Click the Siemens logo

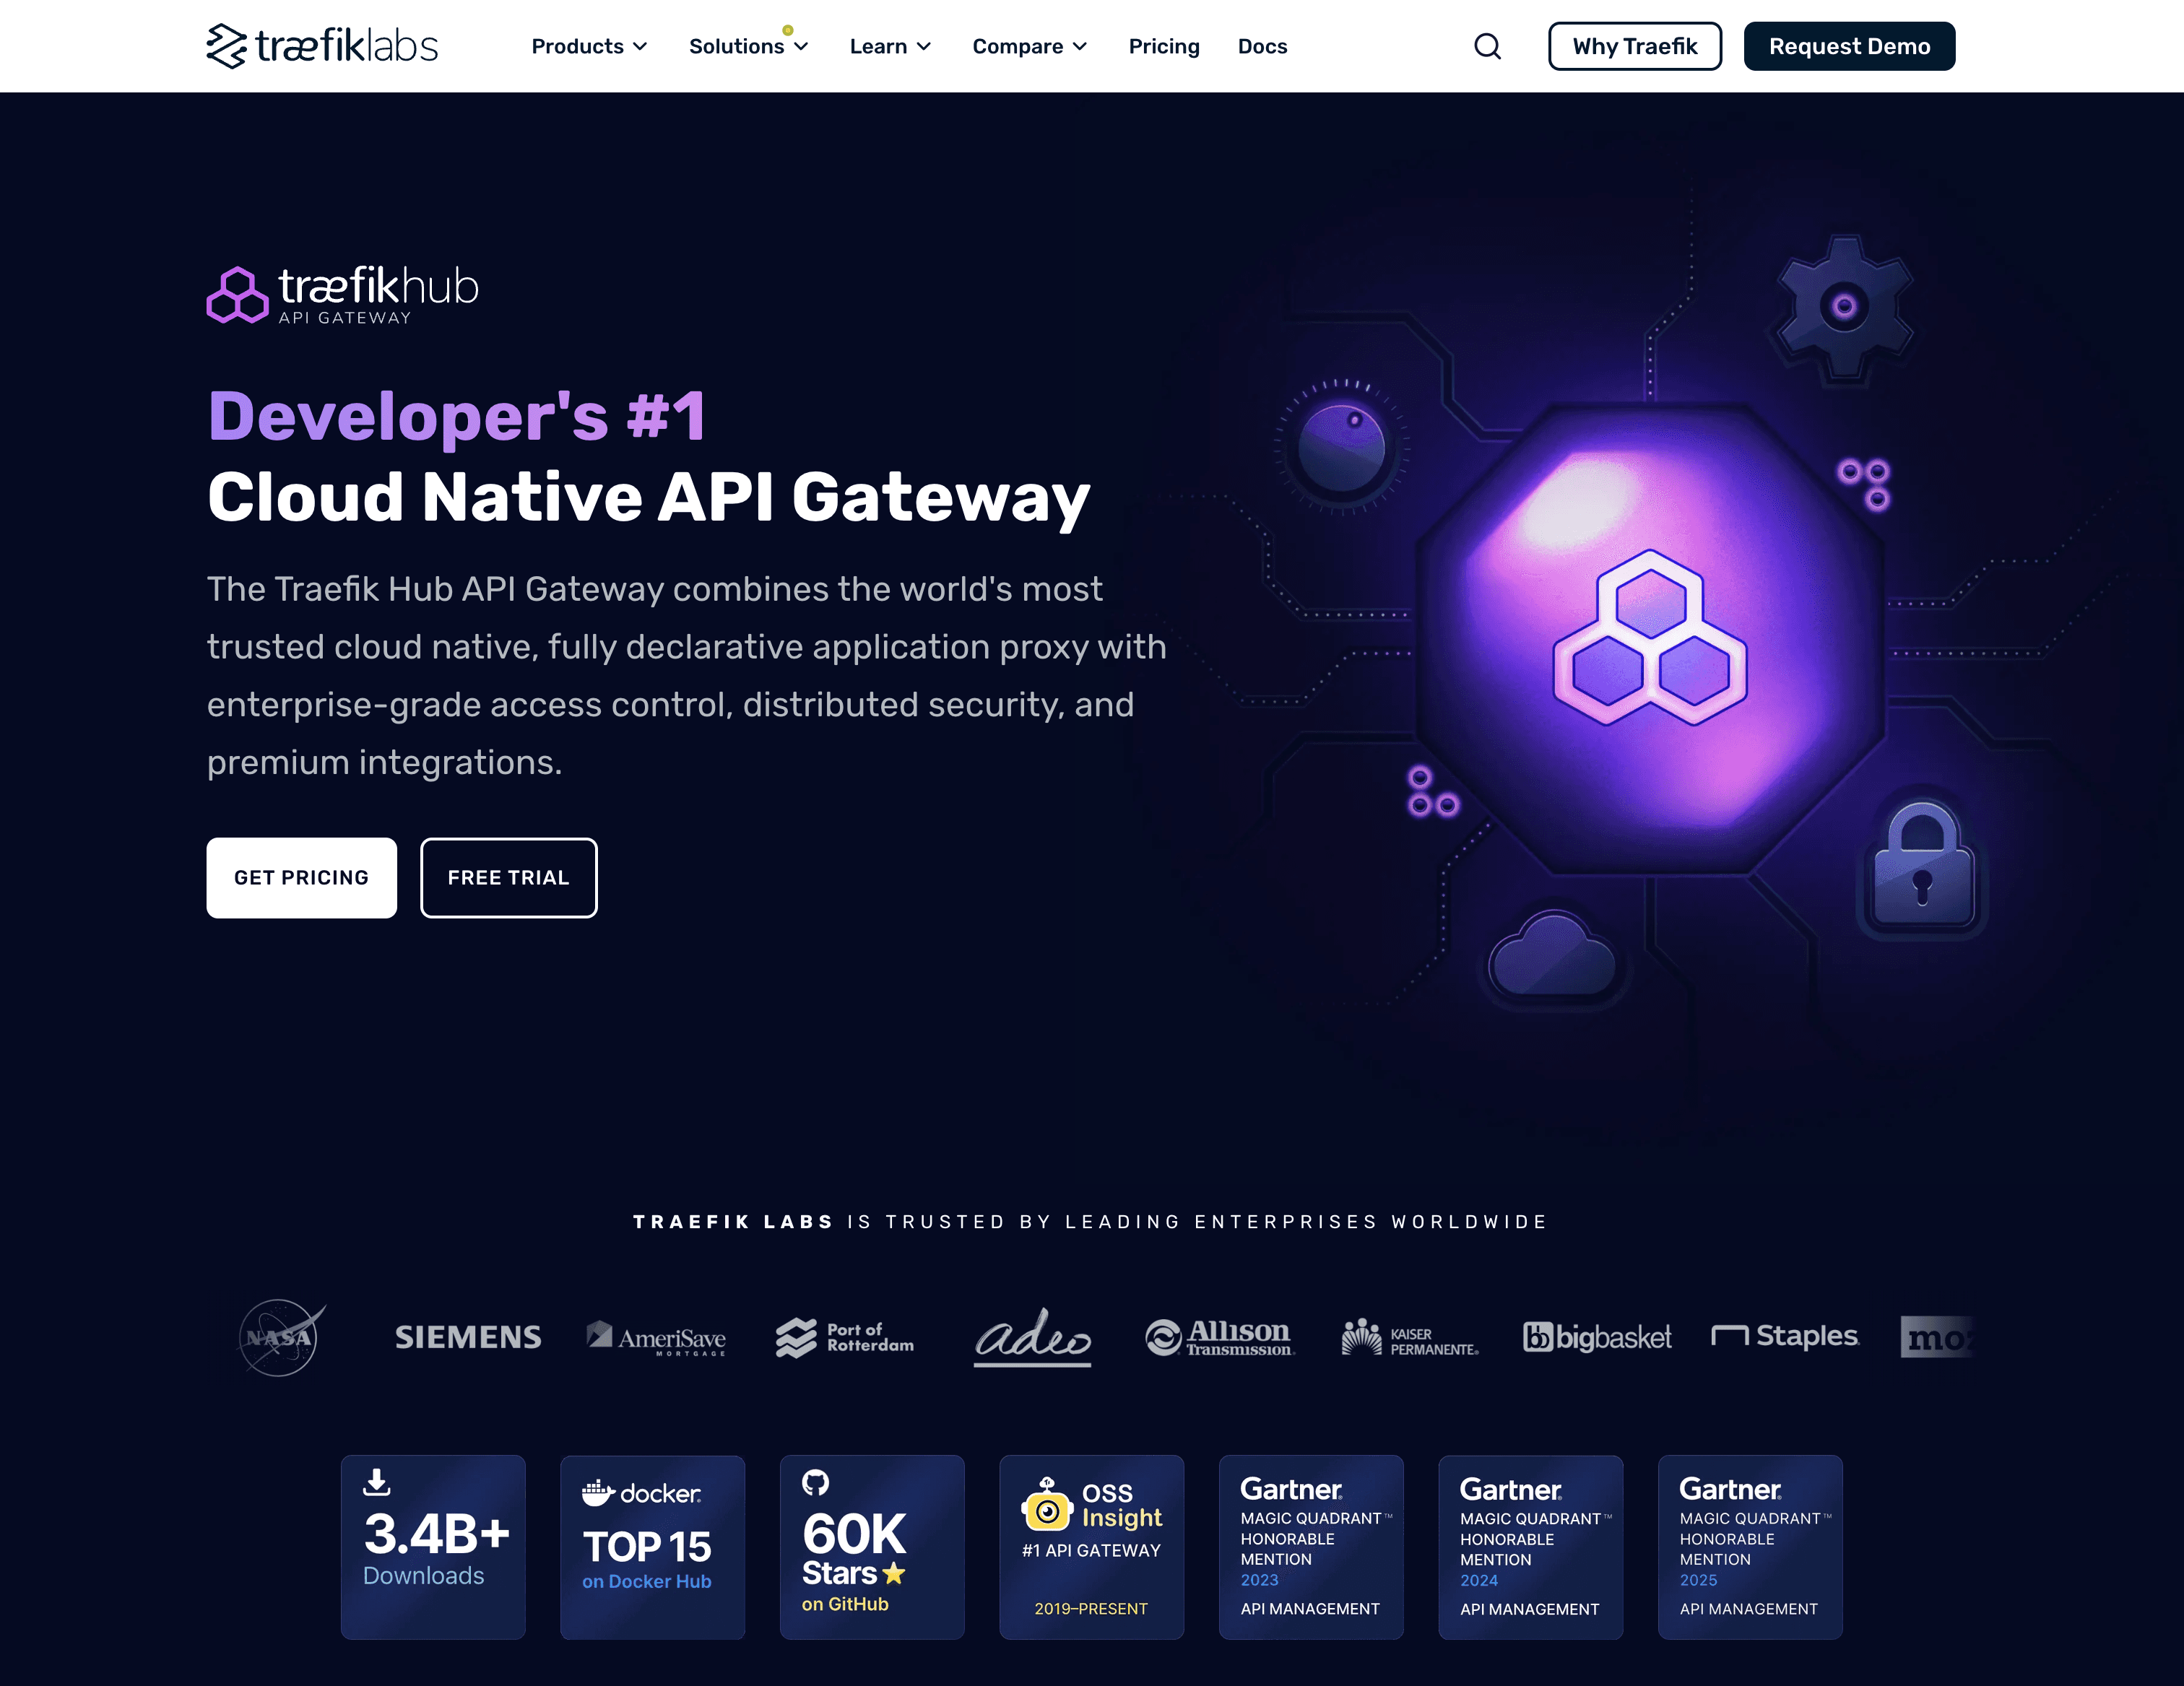coord(468,1337)
